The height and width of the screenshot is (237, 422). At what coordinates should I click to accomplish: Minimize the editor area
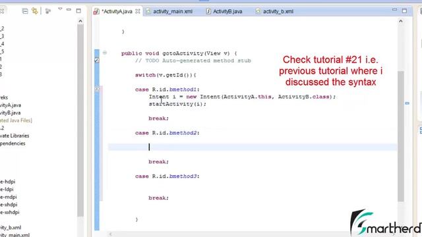tap(394, 10)
